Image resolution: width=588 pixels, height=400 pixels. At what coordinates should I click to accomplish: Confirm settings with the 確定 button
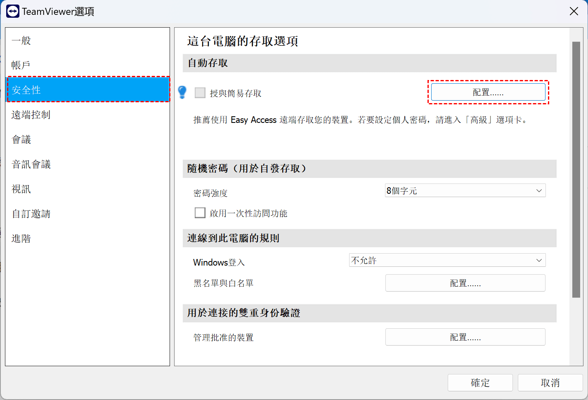pyautogui.click(x=480, y=383)
